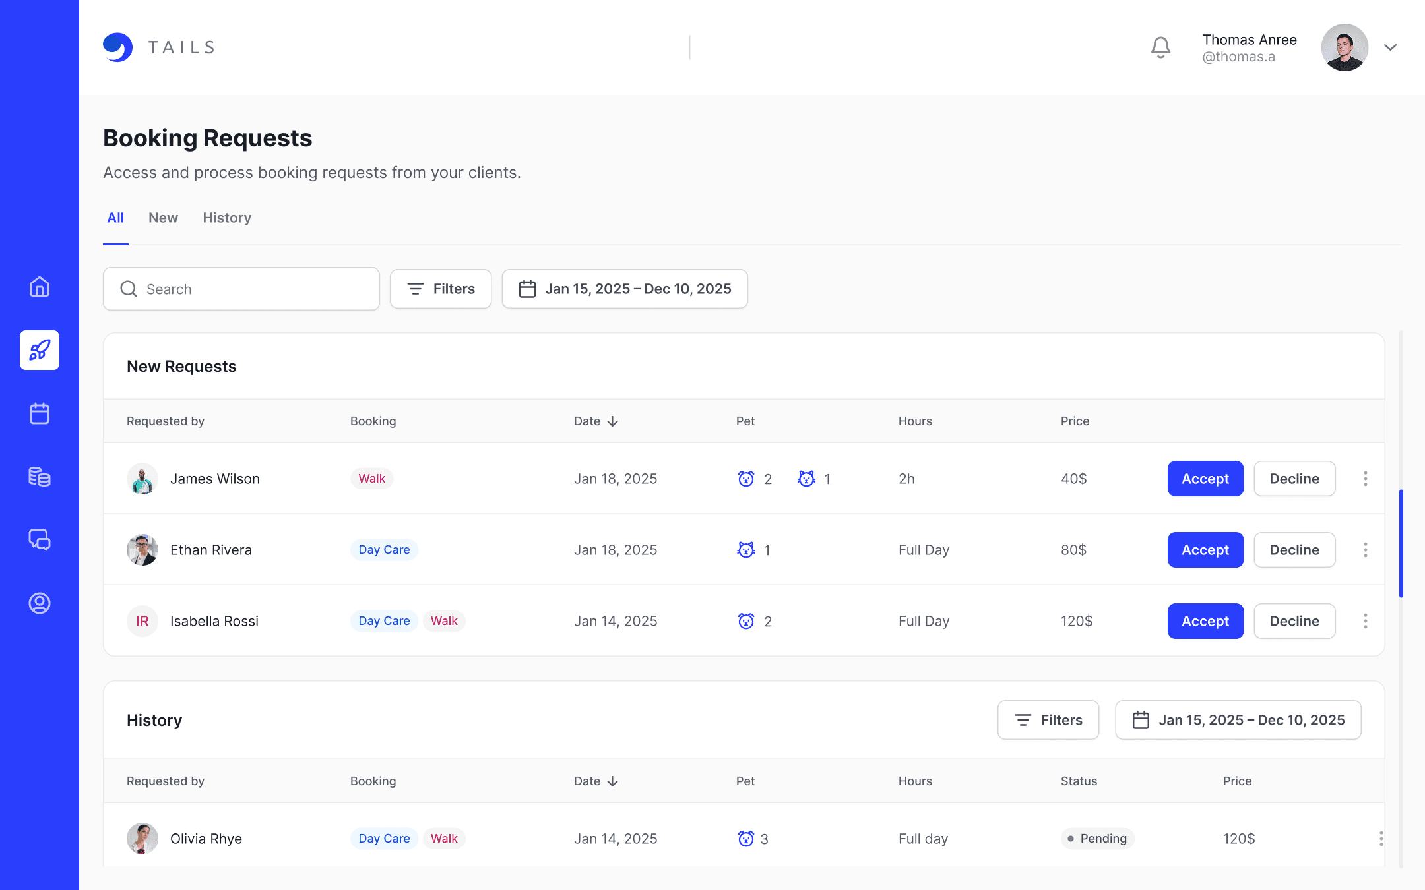Switch to the History tab
1425x890 pixels.
[227, 218]
